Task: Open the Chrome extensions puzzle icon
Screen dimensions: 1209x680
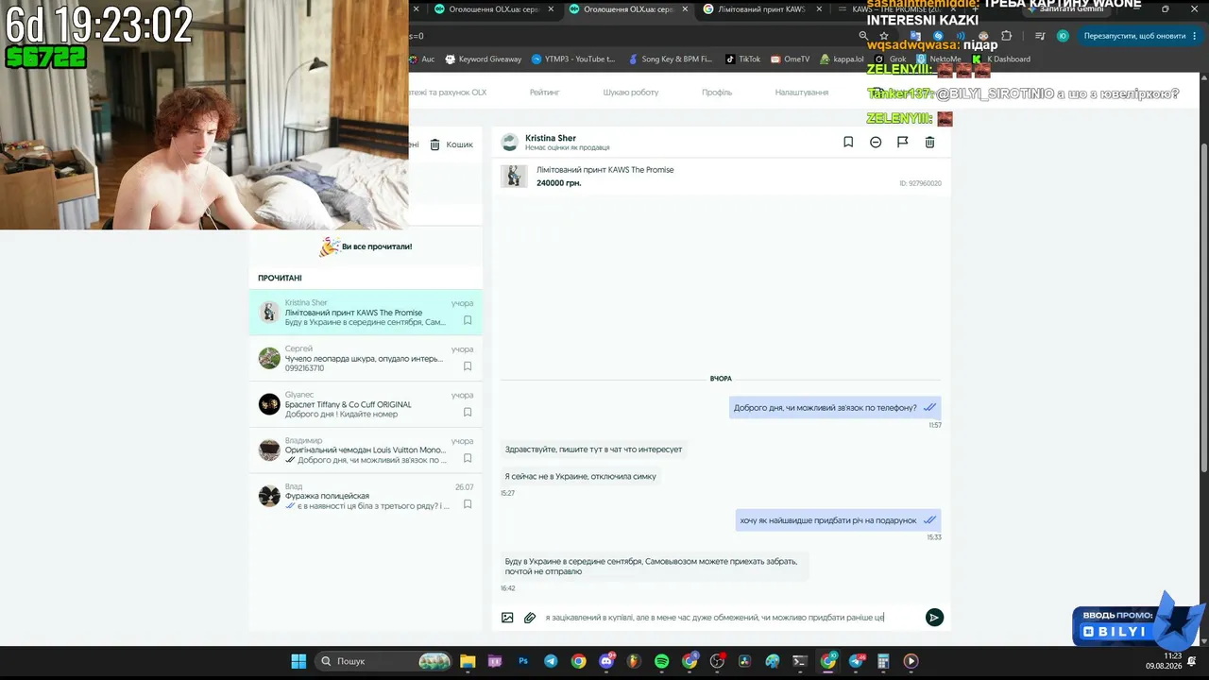Action: [x=1006, y=36]
